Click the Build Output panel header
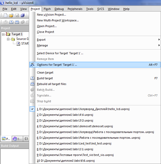Screen dimensions: 161x164 pos(15,146)
